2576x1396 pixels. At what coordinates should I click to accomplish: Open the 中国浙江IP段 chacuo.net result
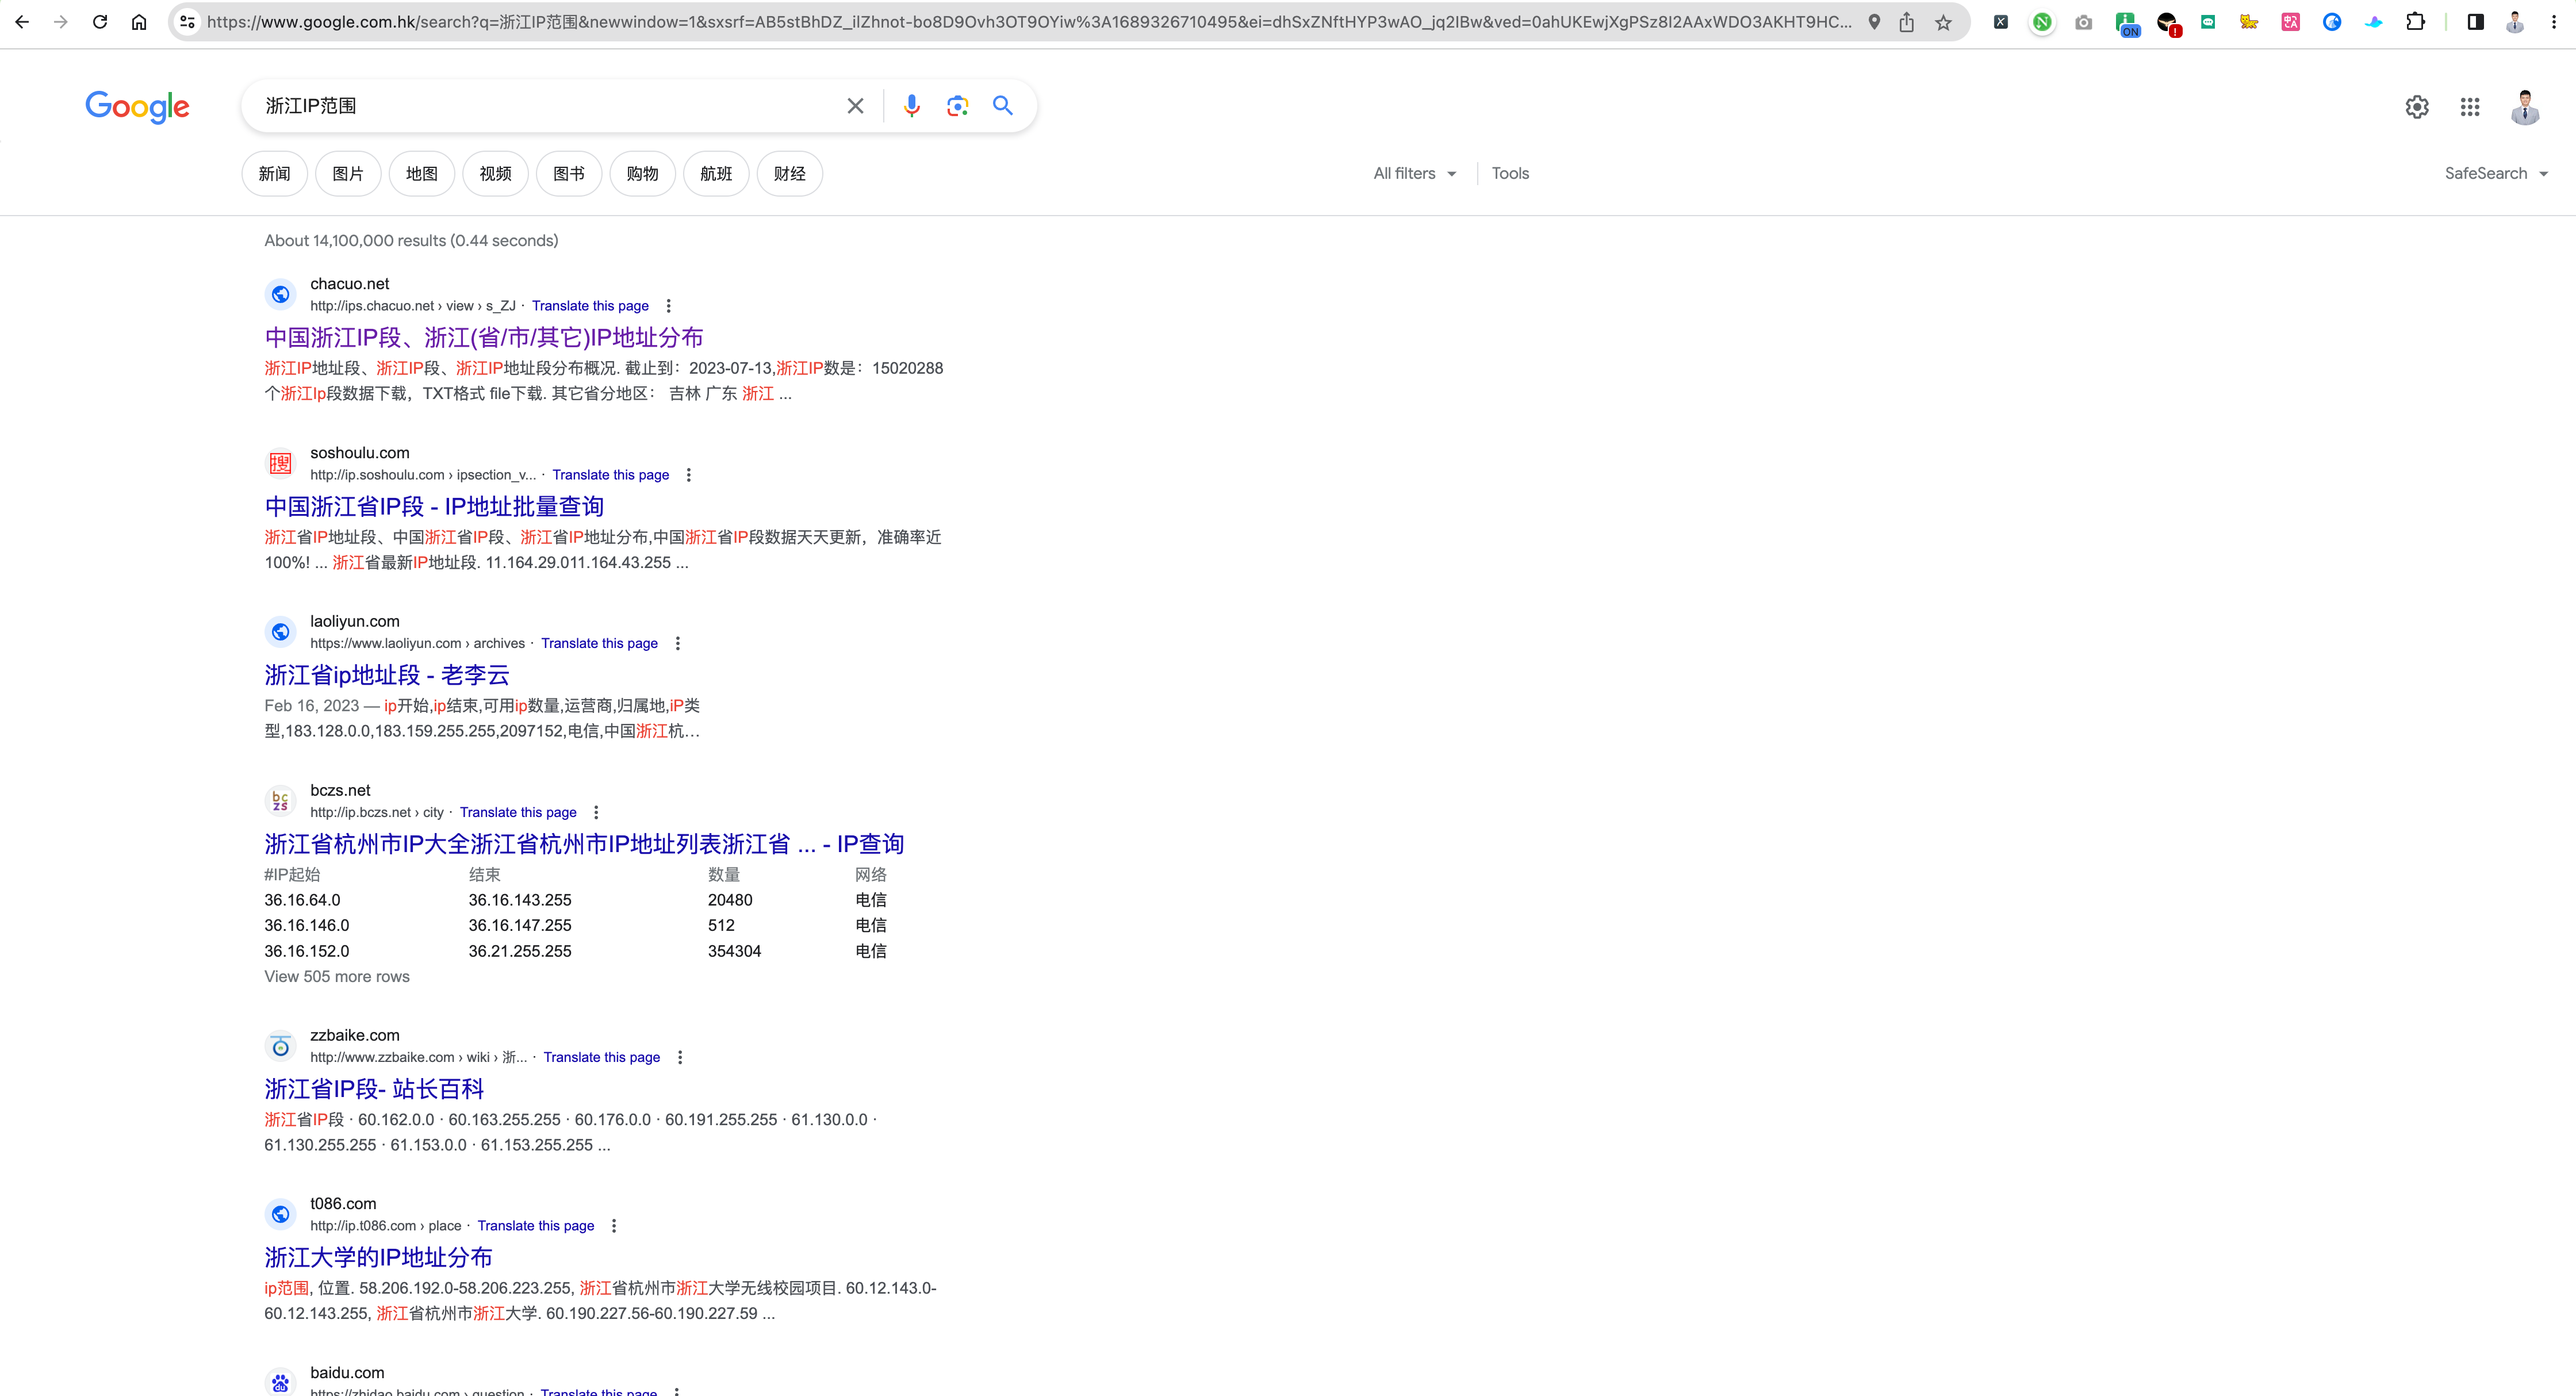tap(484, 338)
